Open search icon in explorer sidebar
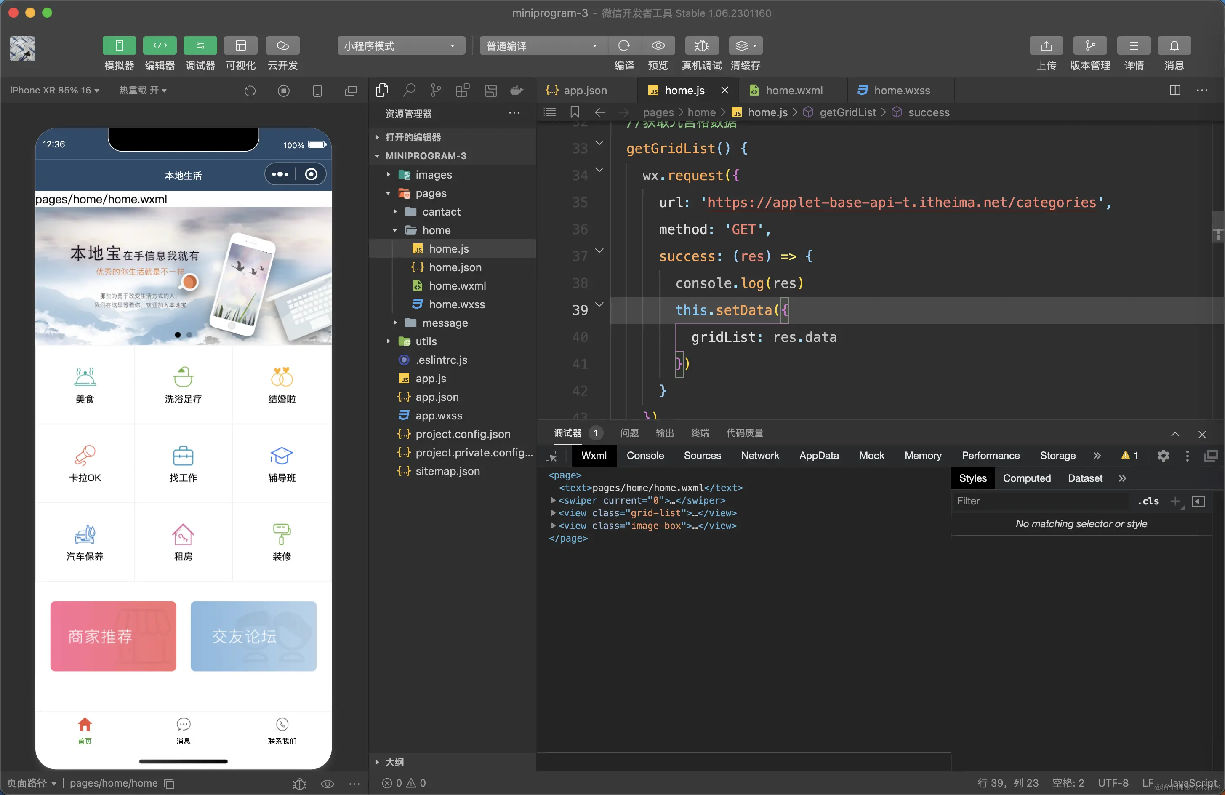Viewport: 1225px width, 795px height. pos(409,91)
